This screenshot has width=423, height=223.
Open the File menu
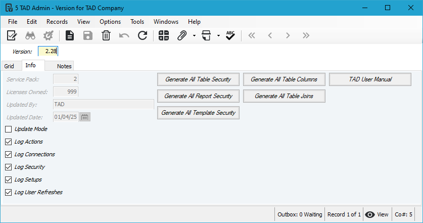point(13,22)
